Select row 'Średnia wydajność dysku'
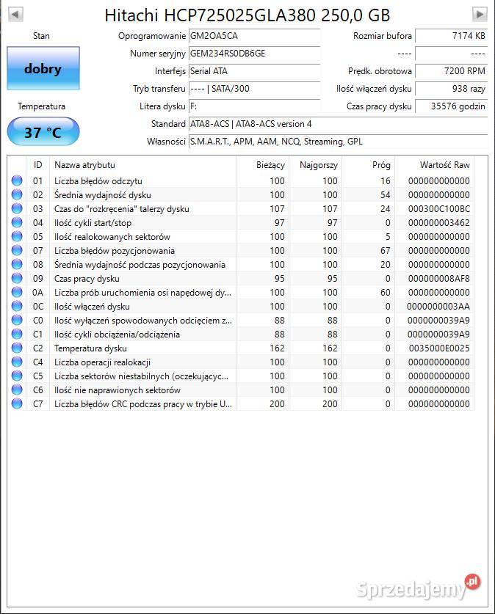495x614 pixels. 241,194
